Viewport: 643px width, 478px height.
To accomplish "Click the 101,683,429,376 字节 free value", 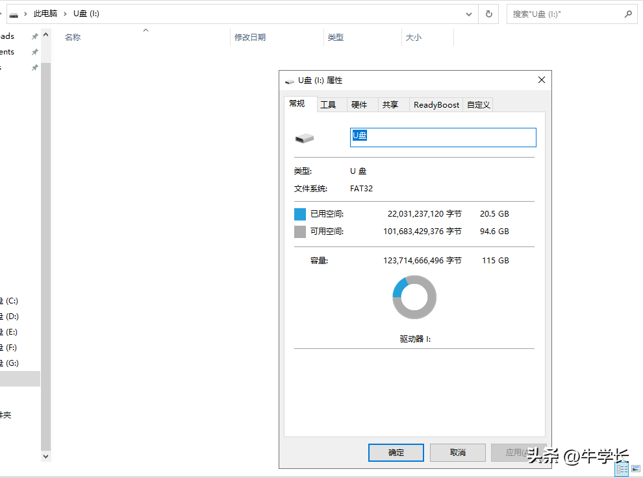I will click(422, 232).
